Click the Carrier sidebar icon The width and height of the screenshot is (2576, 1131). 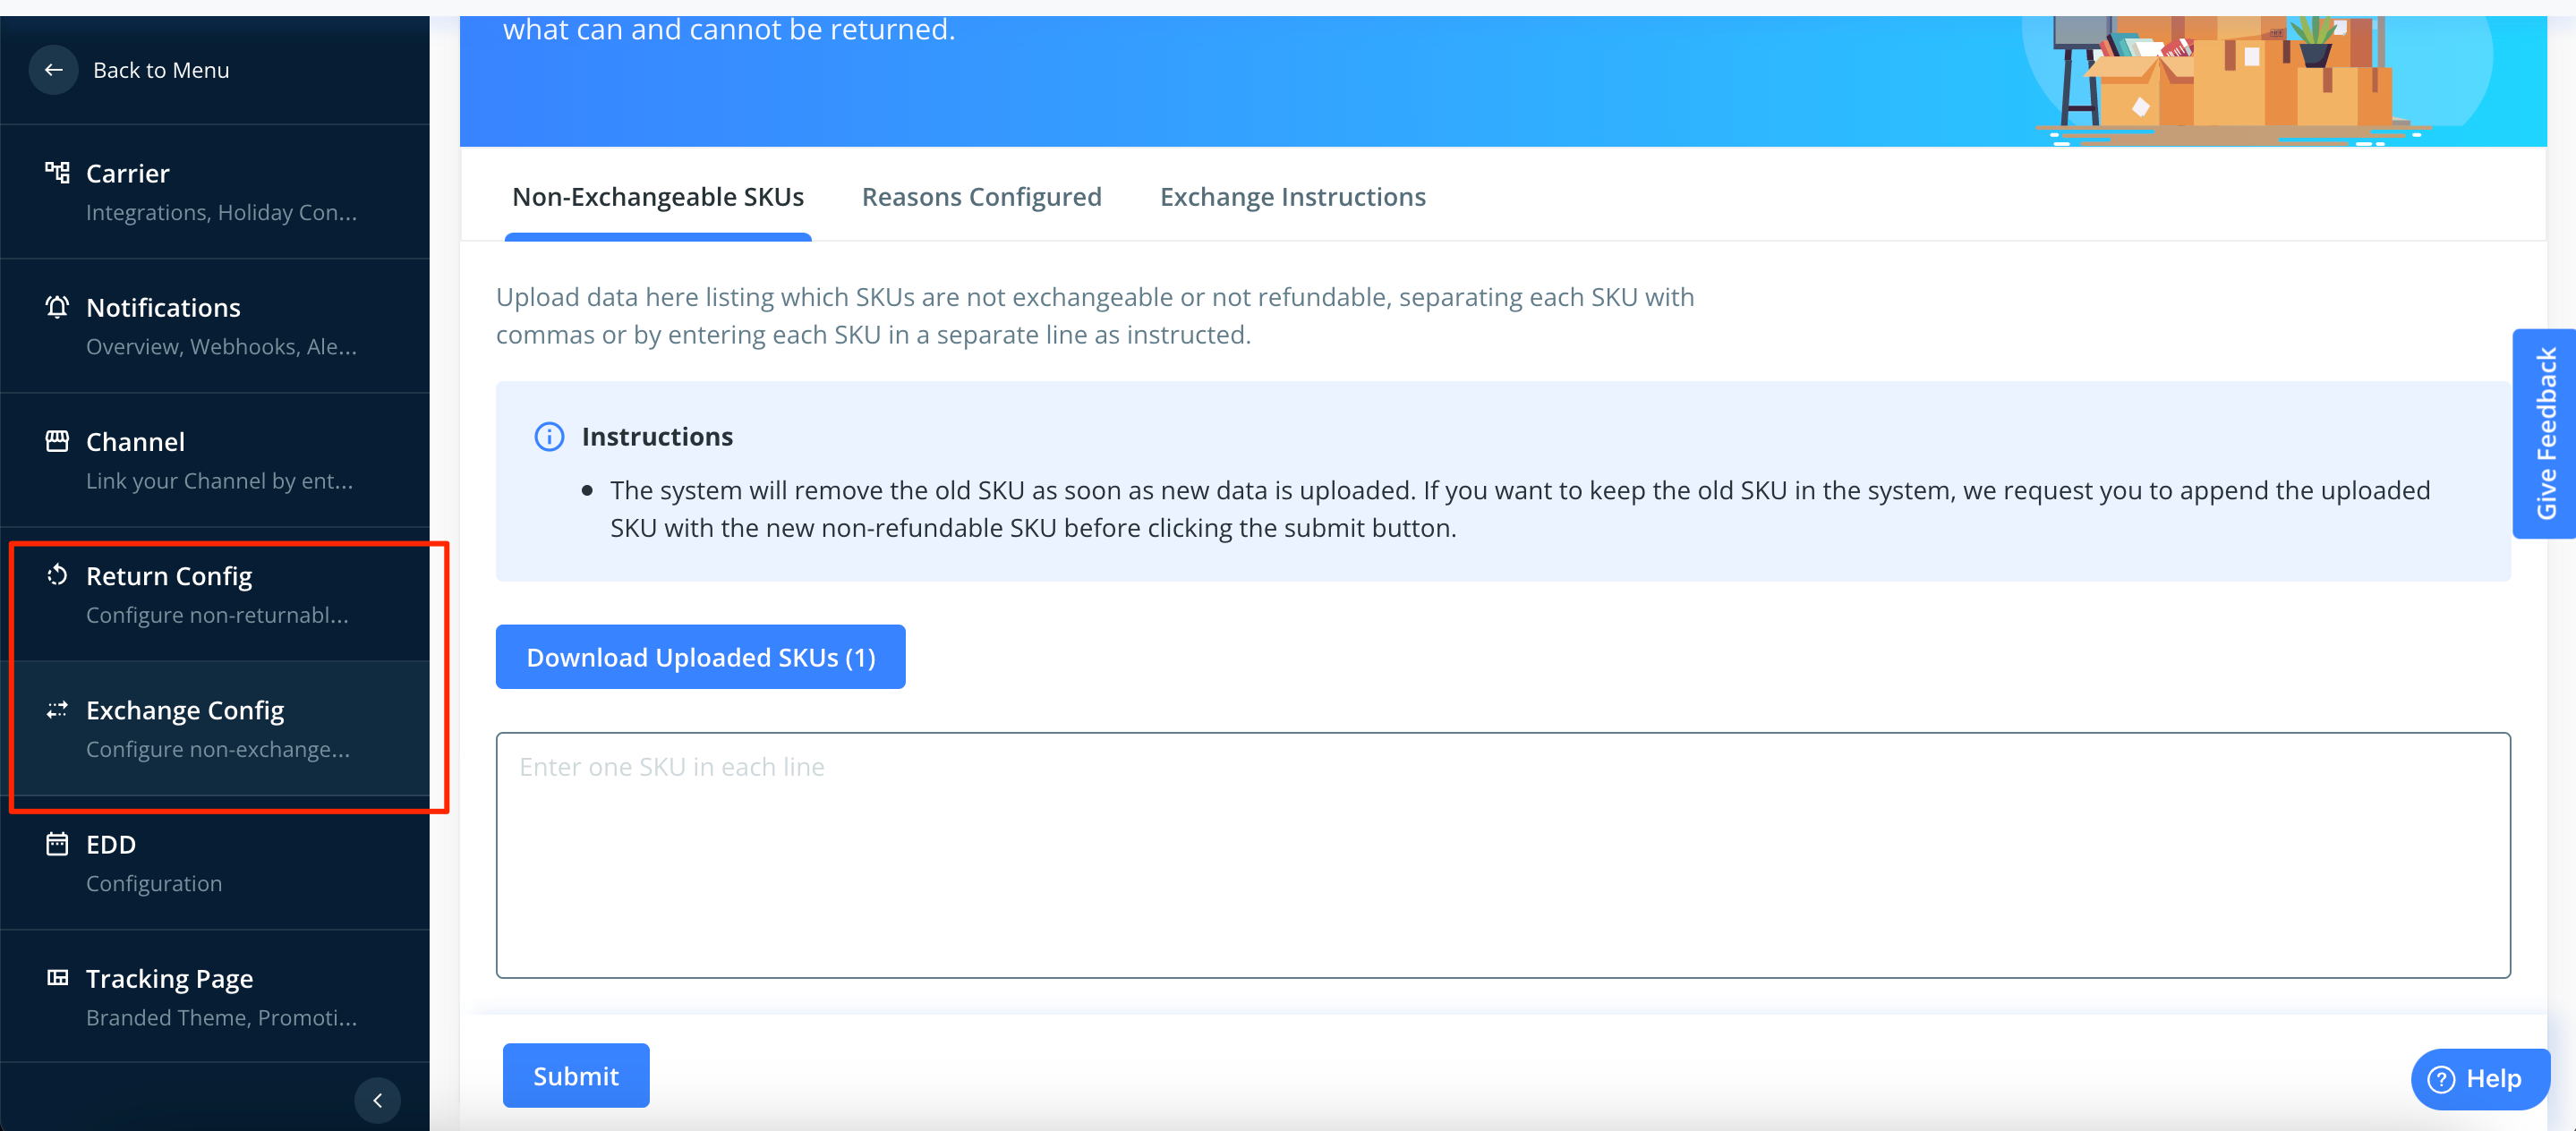[57, 173]
